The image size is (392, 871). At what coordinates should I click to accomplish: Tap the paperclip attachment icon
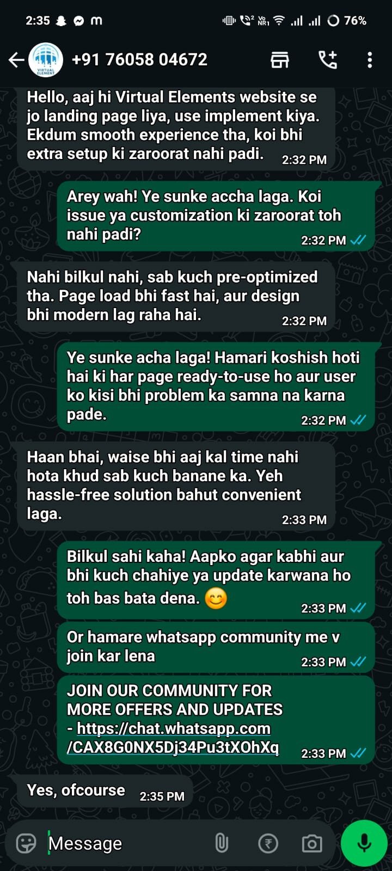tap(221, 843)
